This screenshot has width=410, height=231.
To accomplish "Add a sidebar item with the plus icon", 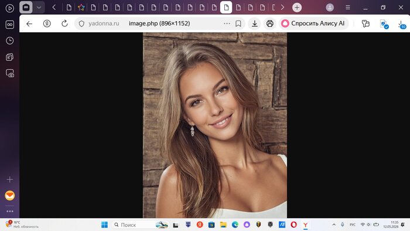I will coord(10,179).
